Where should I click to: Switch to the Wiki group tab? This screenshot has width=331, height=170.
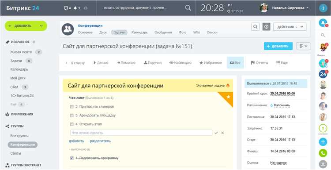click(x=196, y=33)
